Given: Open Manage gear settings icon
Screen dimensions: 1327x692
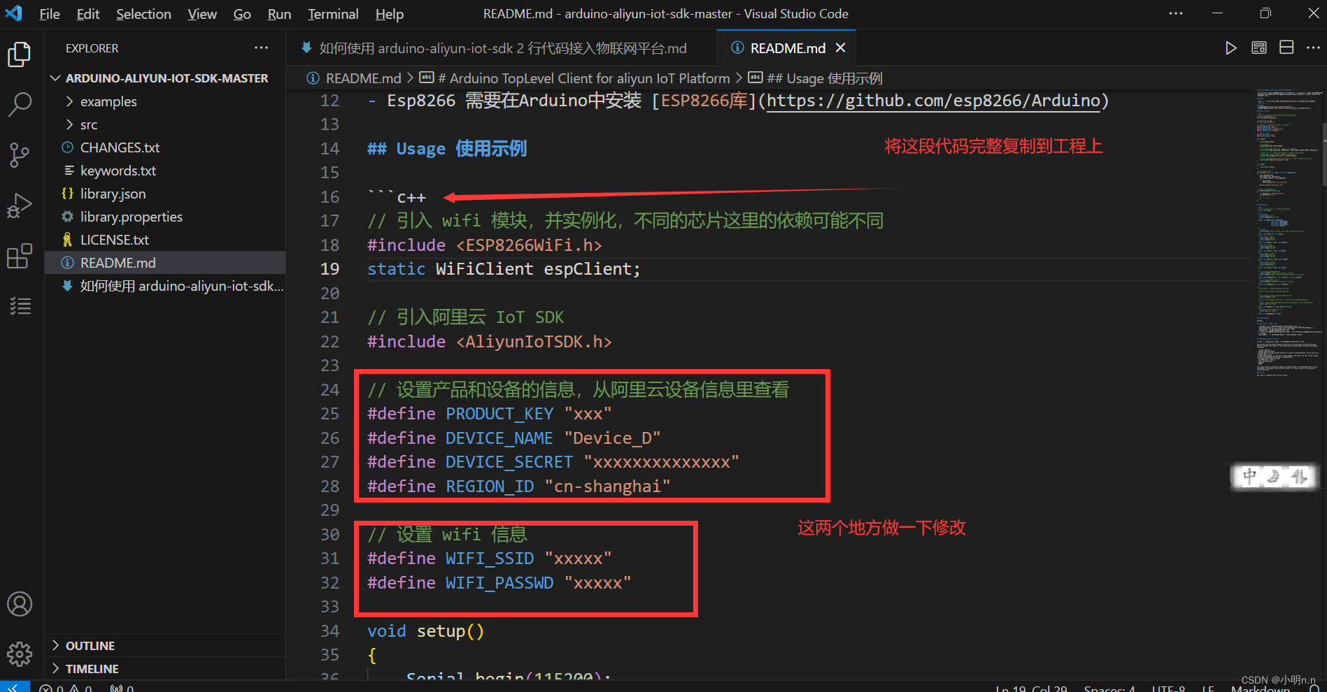Looking at the screenshot, I should [20, 654].
